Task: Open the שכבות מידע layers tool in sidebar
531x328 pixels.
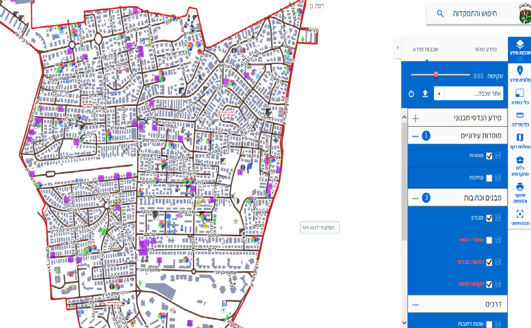Action: coord(519,48)
